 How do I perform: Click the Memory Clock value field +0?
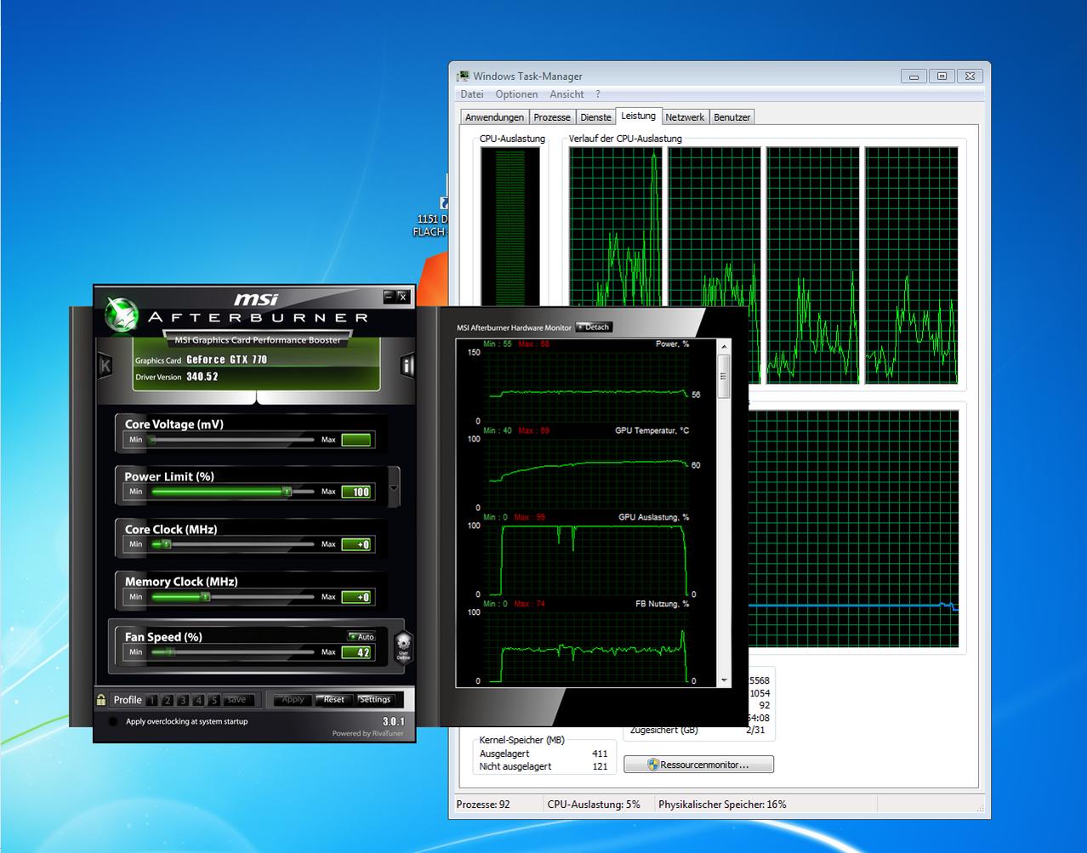[356, 597]
